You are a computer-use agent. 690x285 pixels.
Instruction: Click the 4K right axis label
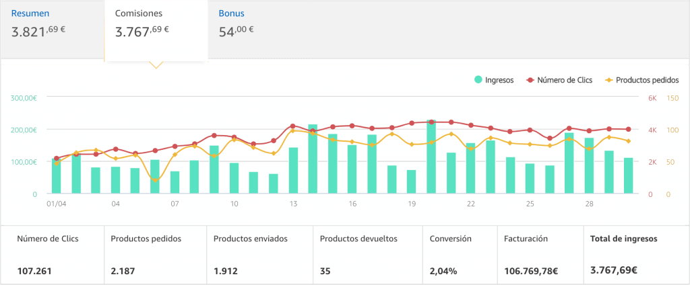point(652,130)
